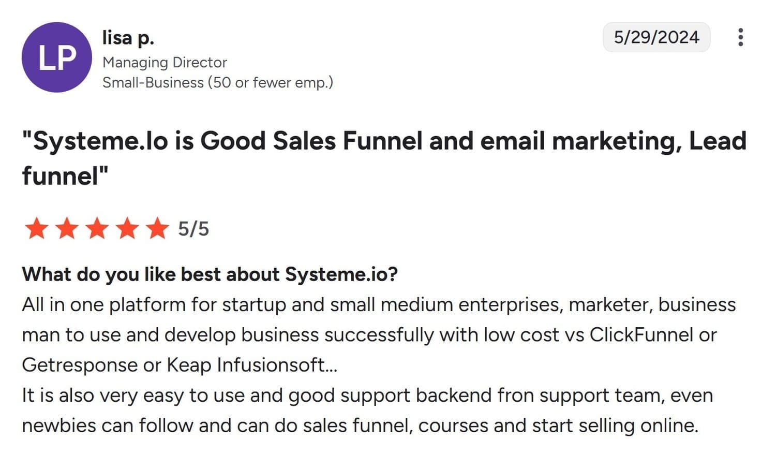Screen dimensions: 776x454
Task: Click the purple LP avatar circle
Action: click(x=56, y=57)
